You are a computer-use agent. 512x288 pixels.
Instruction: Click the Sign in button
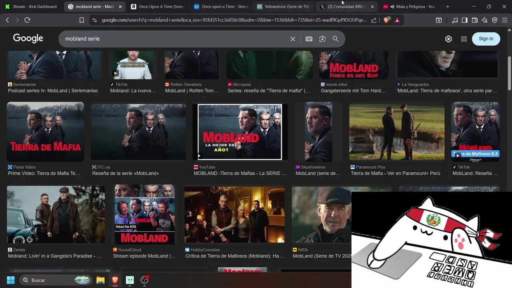pyautogui.click(x=486, y=39)
